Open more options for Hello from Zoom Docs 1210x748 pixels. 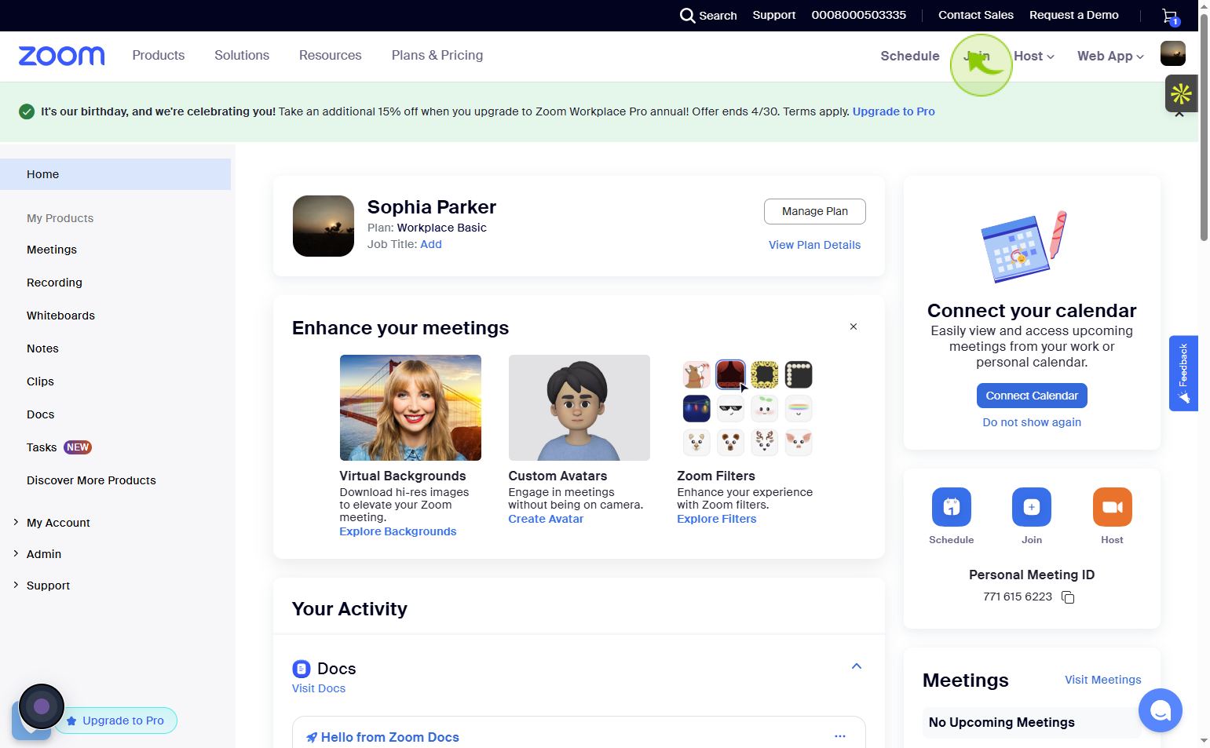coord(840,736)
